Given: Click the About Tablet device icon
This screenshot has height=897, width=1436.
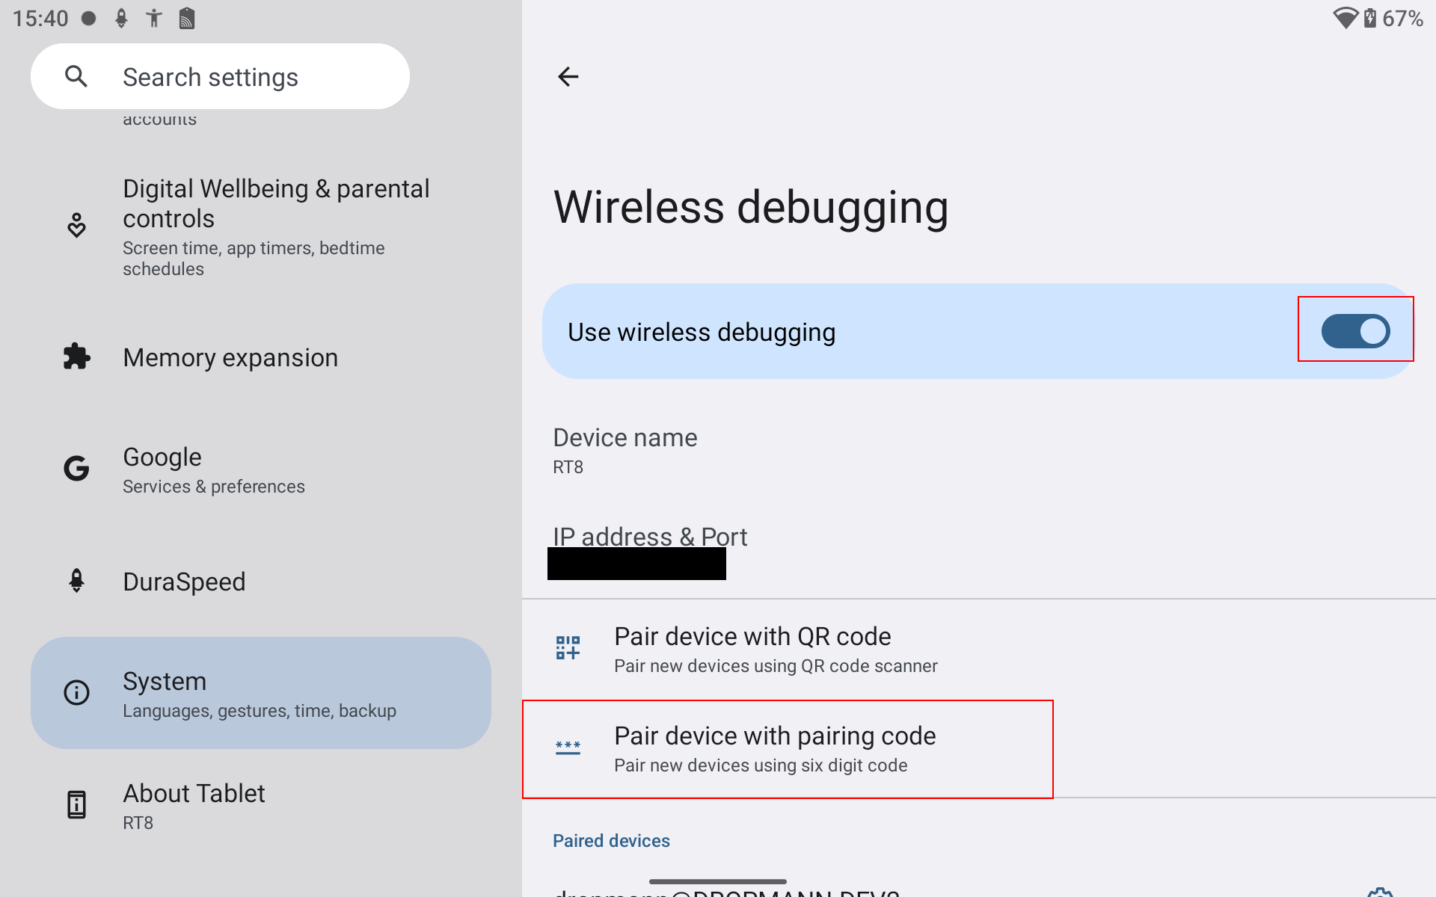Looking at the screenshot, I should (x=76, y=805).
